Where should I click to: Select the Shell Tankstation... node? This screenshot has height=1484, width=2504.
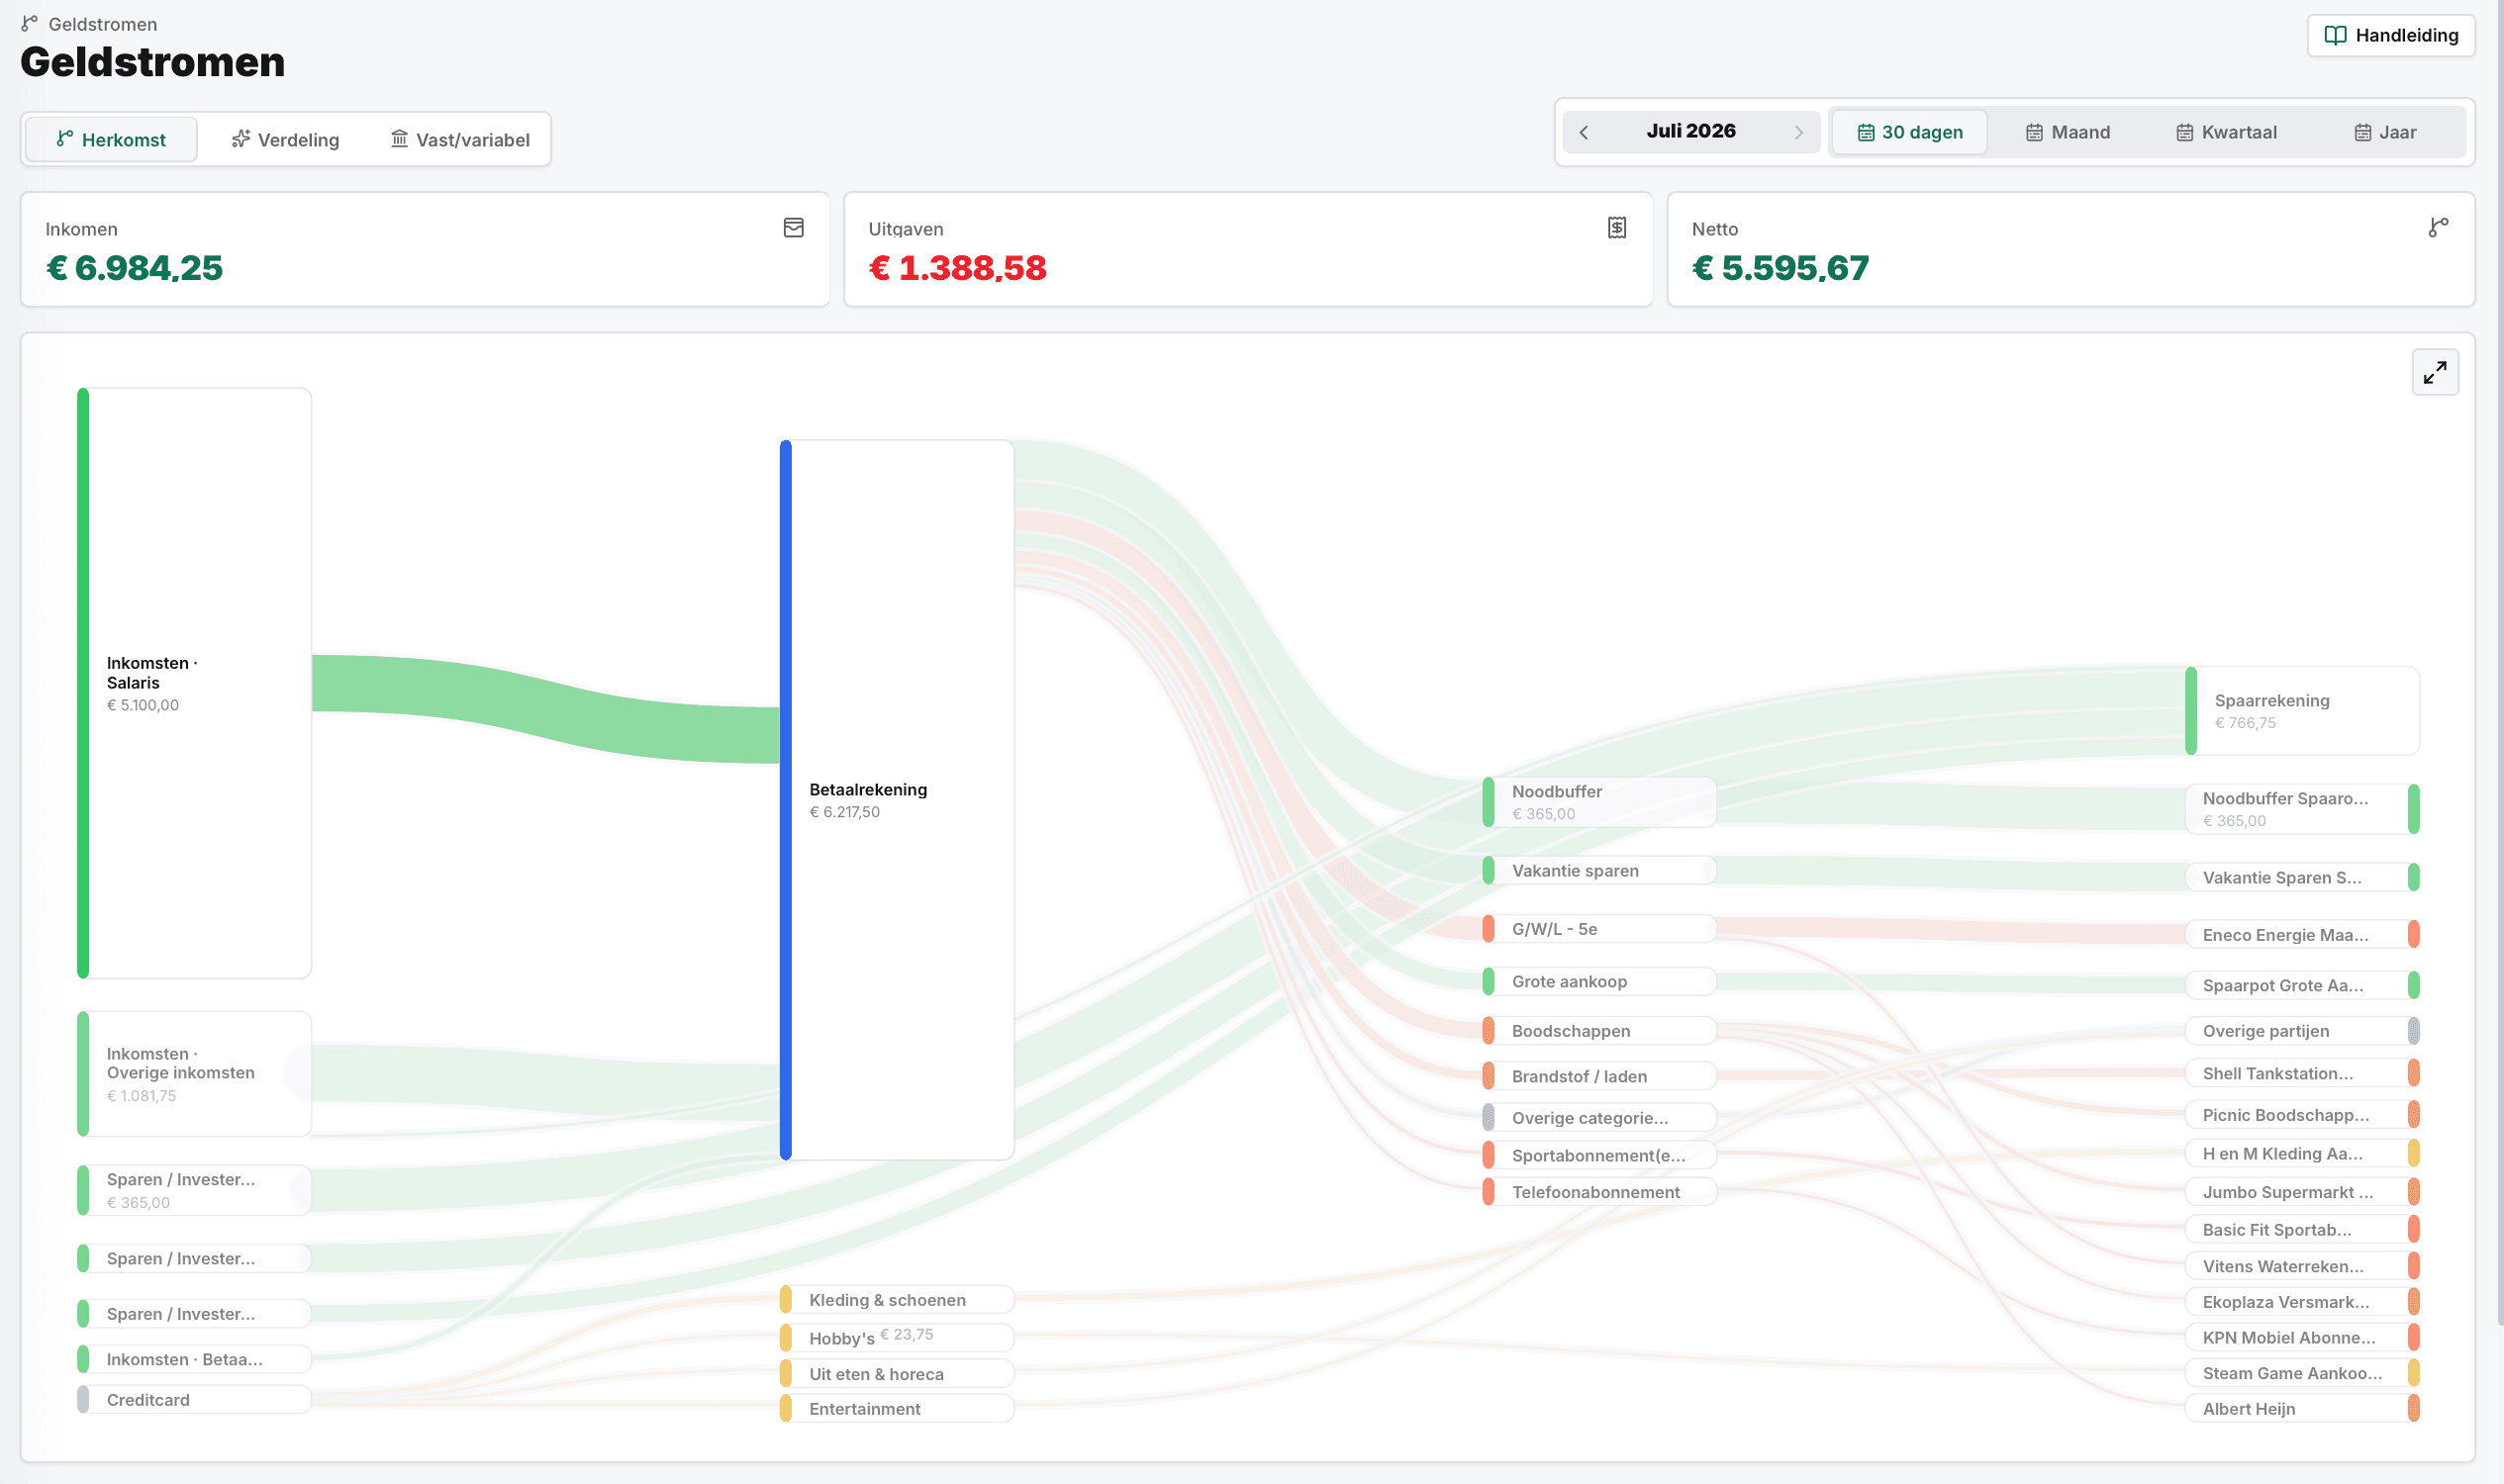click(x=2302, y=1073)
